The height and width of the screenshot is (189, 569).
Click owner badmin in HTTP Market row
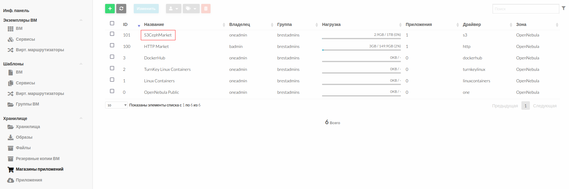(236, 46)
